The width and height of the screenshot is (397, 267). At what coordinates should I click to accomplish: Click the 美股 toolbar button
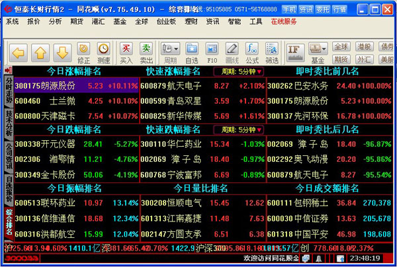[x=386, y=59]
